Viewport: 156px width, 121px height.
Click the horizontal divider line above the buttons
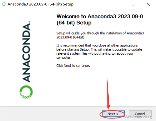(78, 106)
